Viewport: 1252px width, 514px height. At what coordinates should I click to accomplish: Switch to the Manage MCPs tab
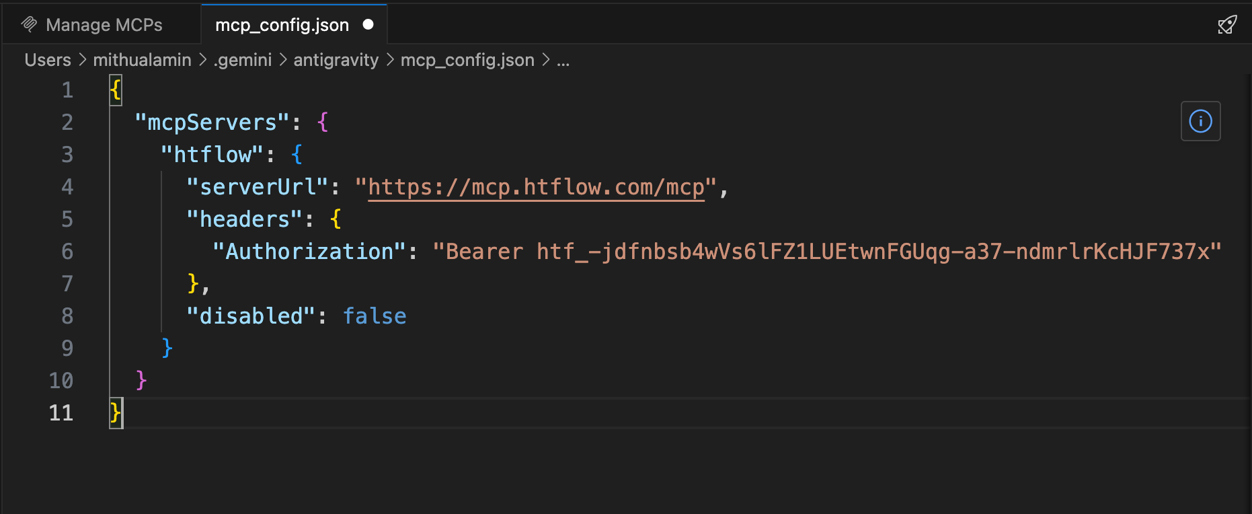[x=104, y=25]
